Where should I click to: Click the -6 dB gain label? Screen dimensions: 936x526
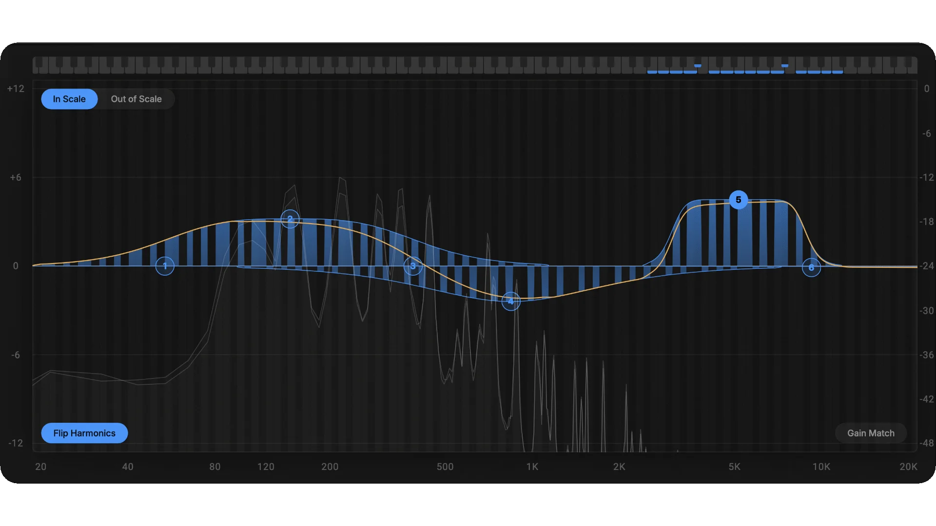pos(16,355)
